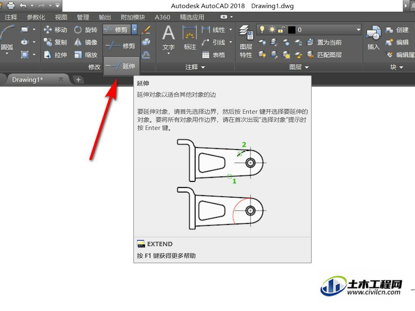Select the Mirror (镜像) tool
The height and width of the screenshot is (311, 415).
pyautogui.click(x=86, y=42)
